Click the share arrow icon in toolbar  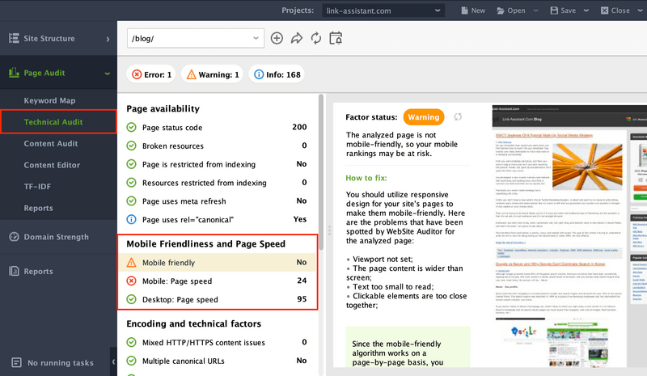pos(296,38)
